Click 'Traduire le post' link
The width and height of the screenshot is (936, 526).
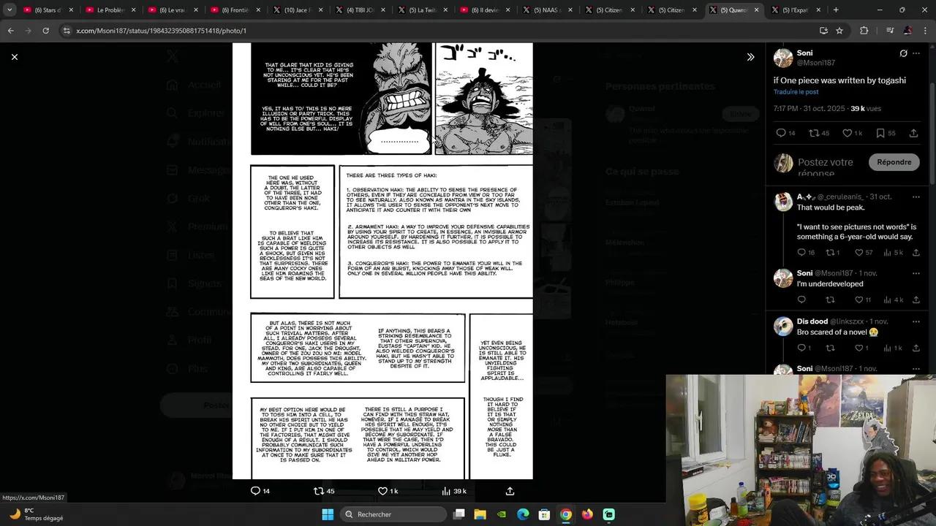(x=796, y=92)
